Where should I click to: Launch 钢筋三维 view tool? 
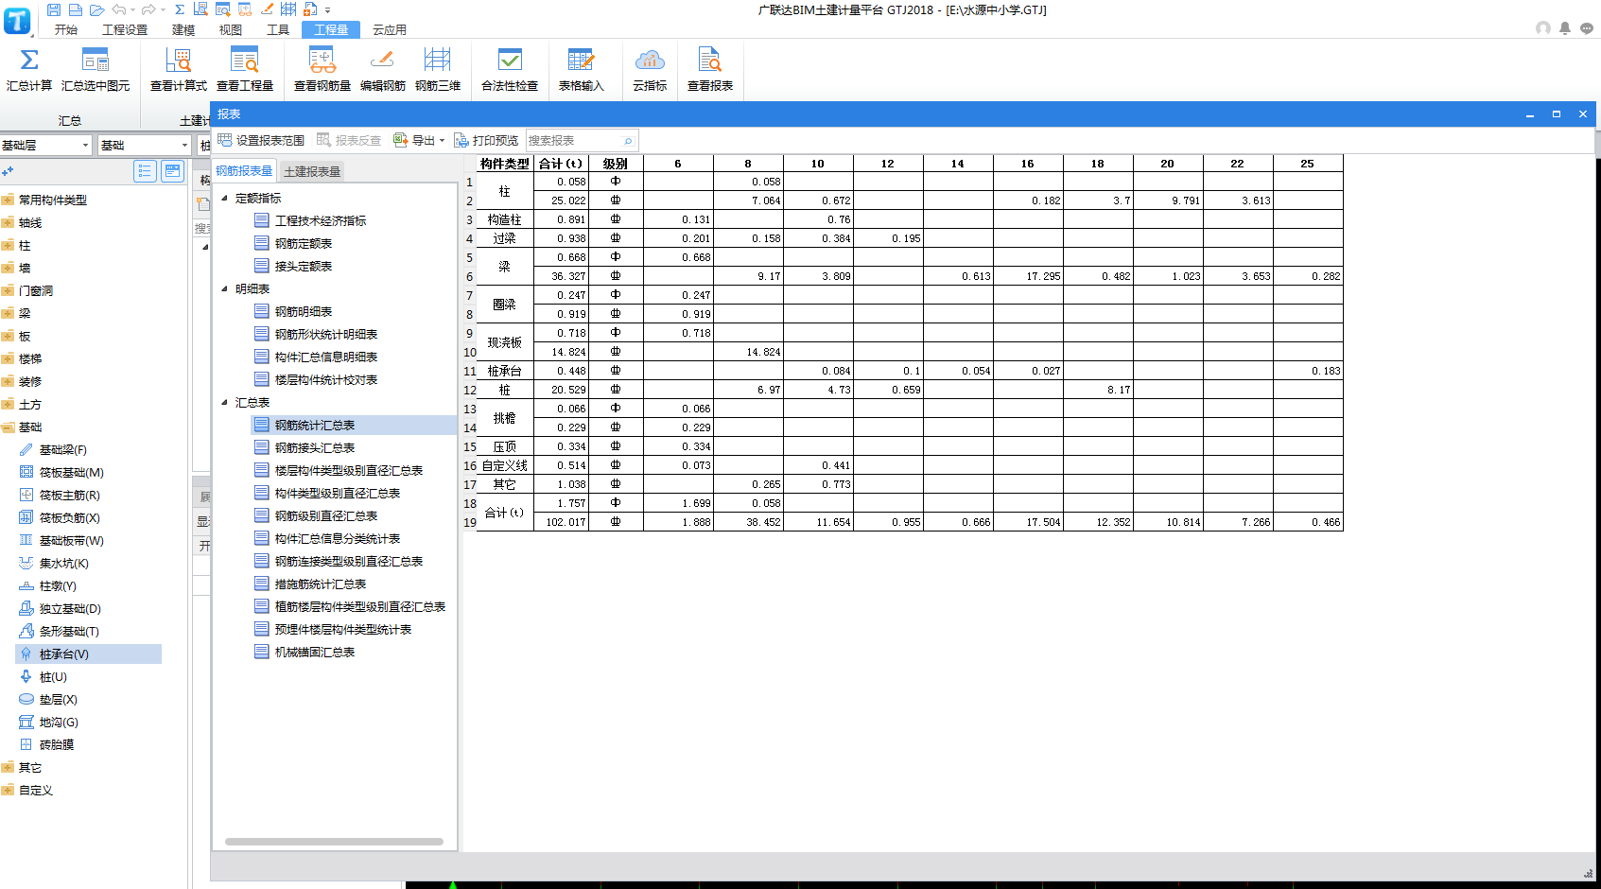(438, 70)
